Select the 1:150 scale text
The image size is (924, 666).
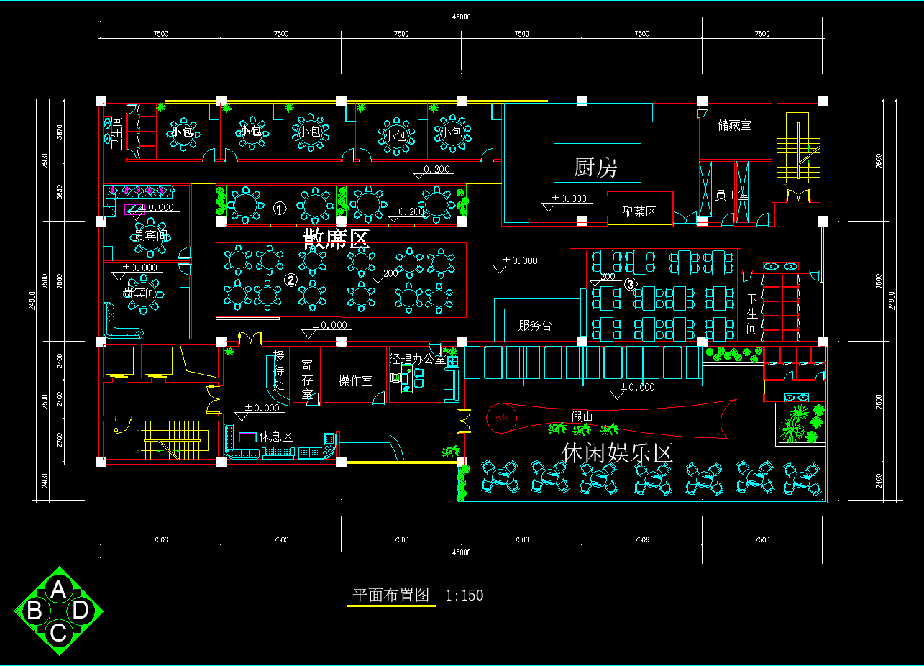tap(465, 596)
